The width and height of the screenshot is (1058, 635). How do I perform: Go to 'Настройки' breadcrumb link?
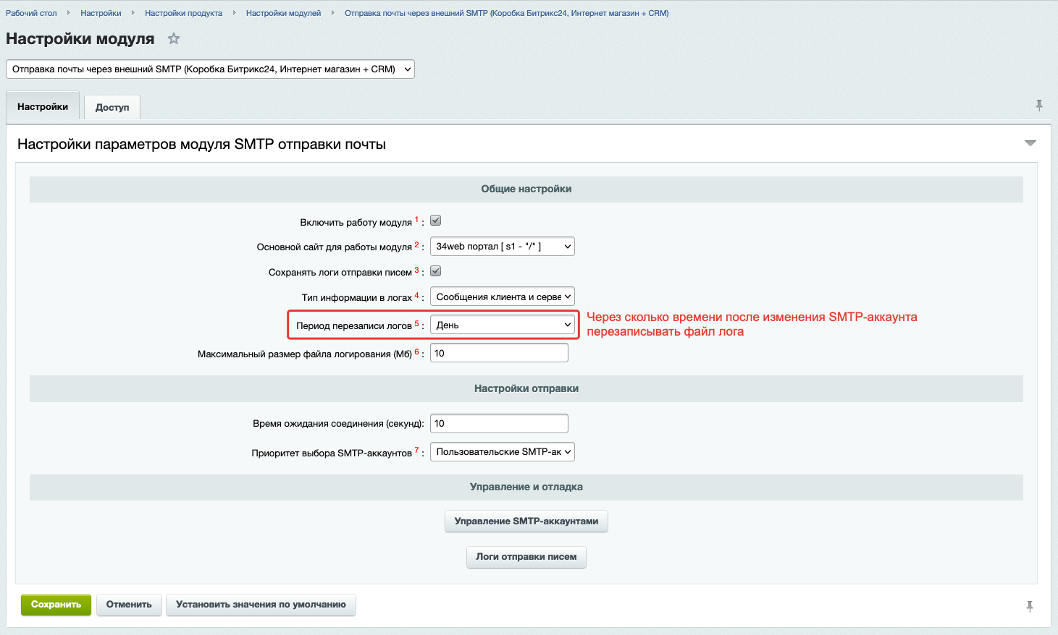(101, 13)
